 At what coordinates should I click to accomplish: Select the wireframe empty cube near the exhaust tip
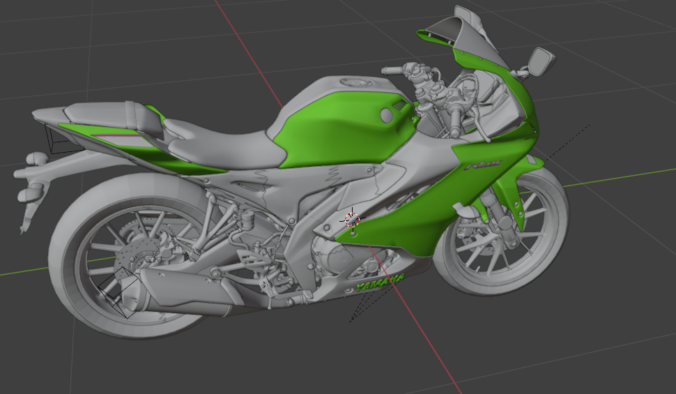click(x=119, y=292)
